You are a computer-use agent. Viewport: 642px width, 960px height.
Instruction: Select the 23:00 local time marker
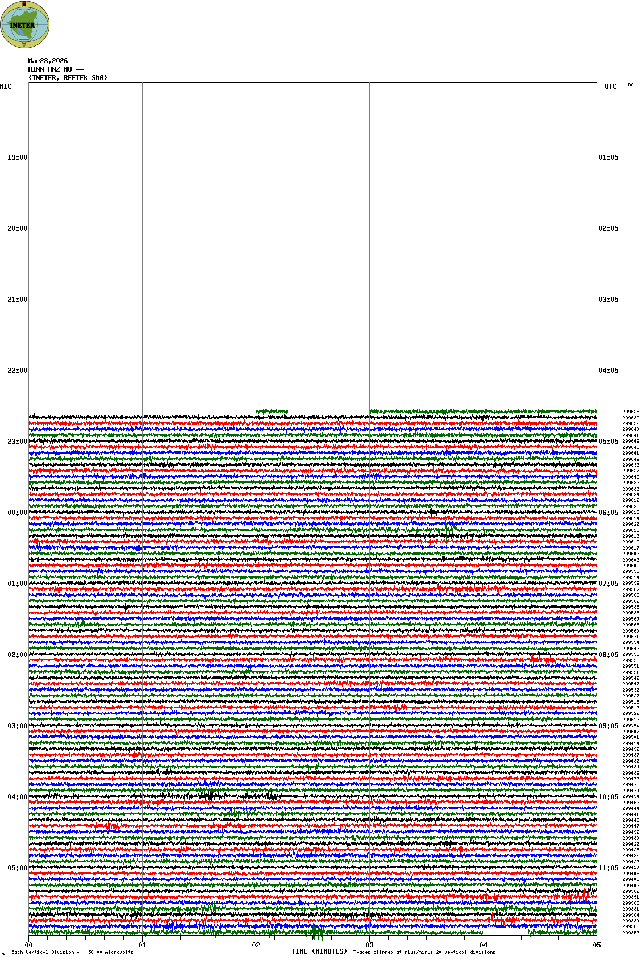pyautogui.click(x=17, y=442)
